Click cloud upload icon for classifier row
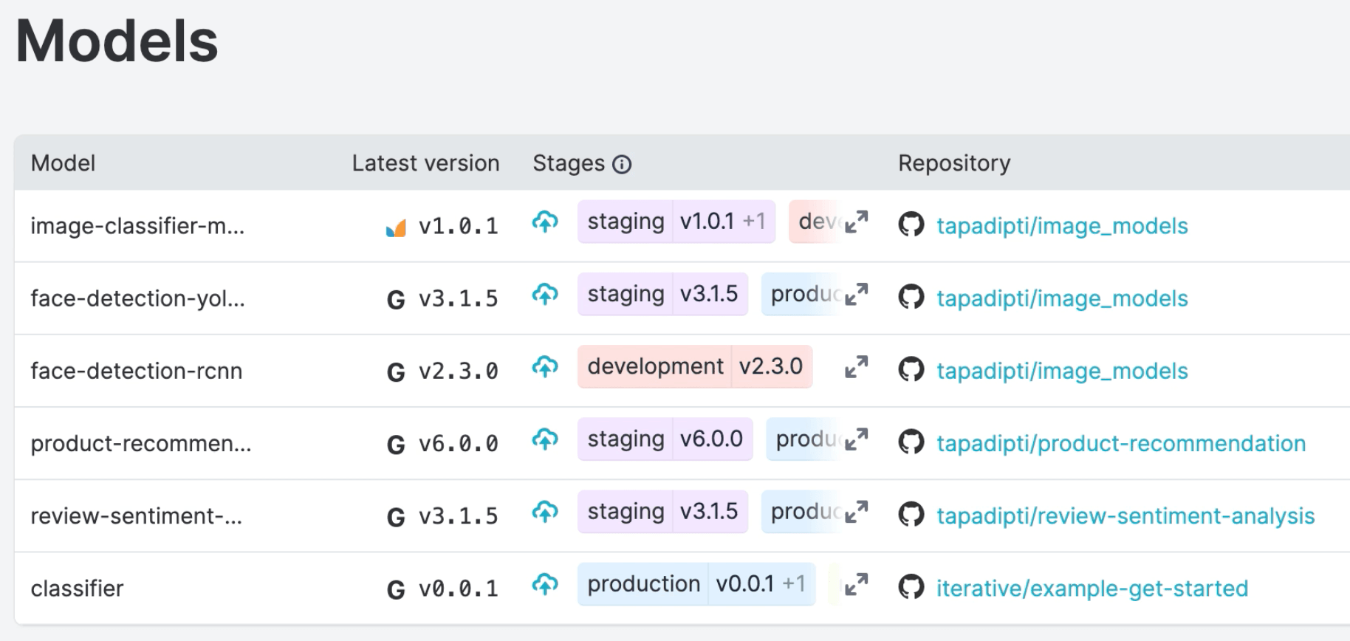Image resolution: width=1350 pixels, height=641 pixels. 545,584
